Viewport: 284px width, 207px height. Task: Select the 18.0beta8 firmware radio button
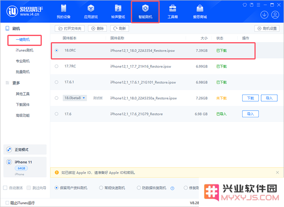56,98
